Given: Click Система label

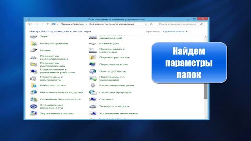Looking at the screenshot, I should [106, 99].
